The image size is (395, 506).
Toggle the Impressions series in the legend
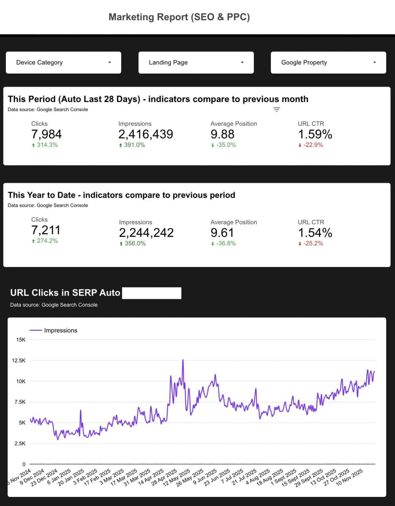[60, 330]
